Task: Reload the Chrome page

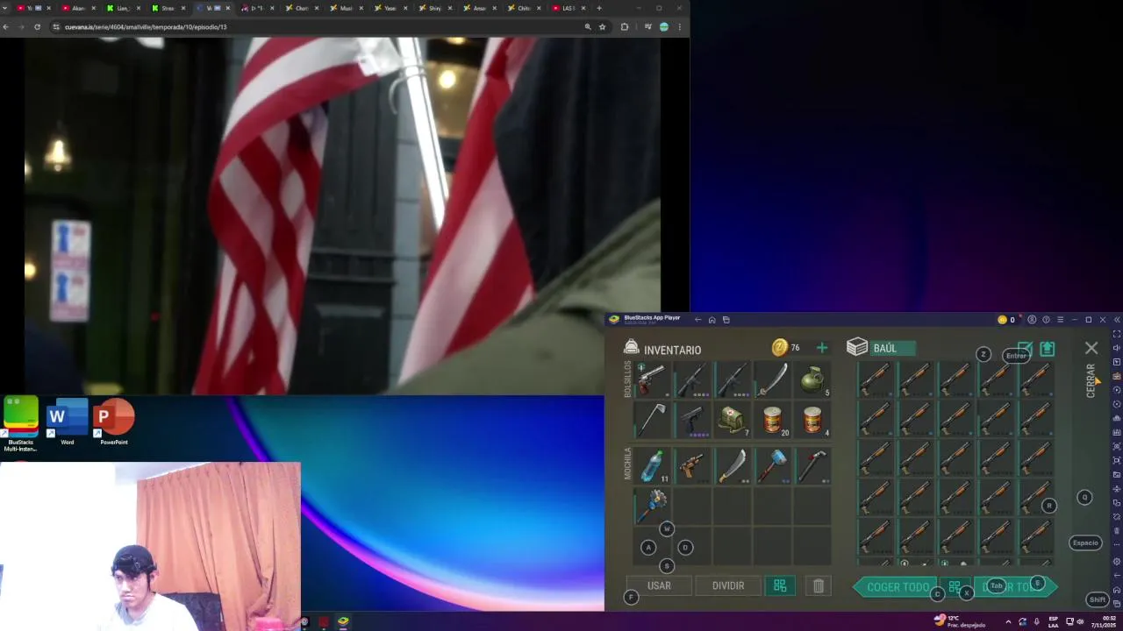Action: [x=37, y=27]
